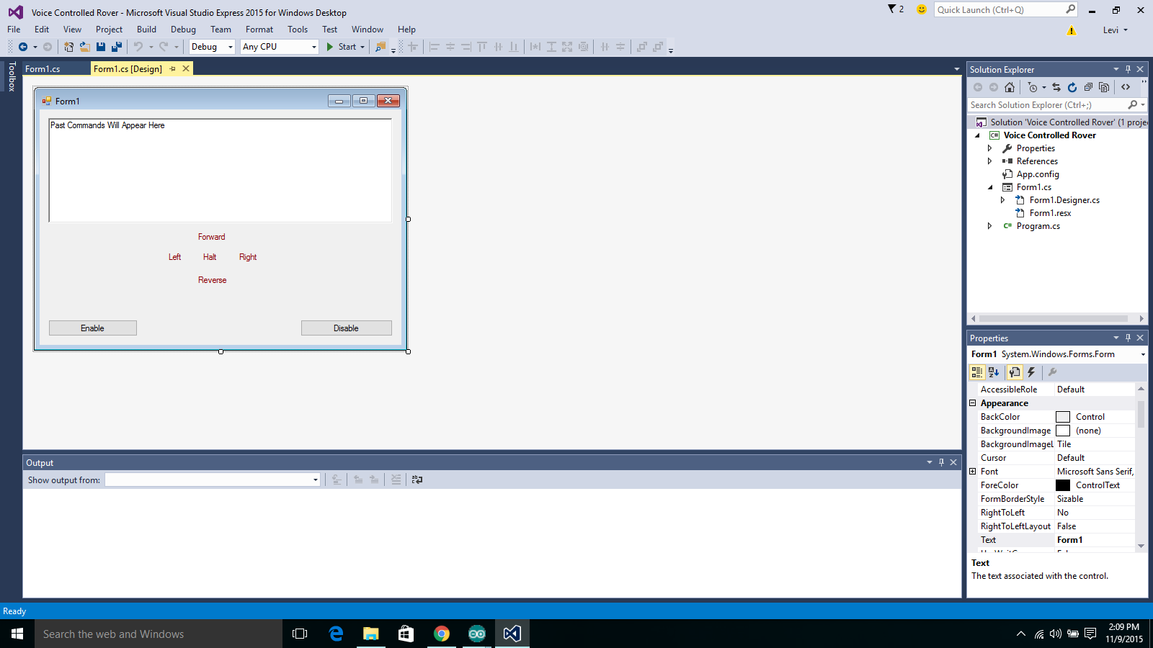Screen dimensions: 1153x648
Task: Expand the References node in Solution Explorer
Action: (x=991, y=161)
